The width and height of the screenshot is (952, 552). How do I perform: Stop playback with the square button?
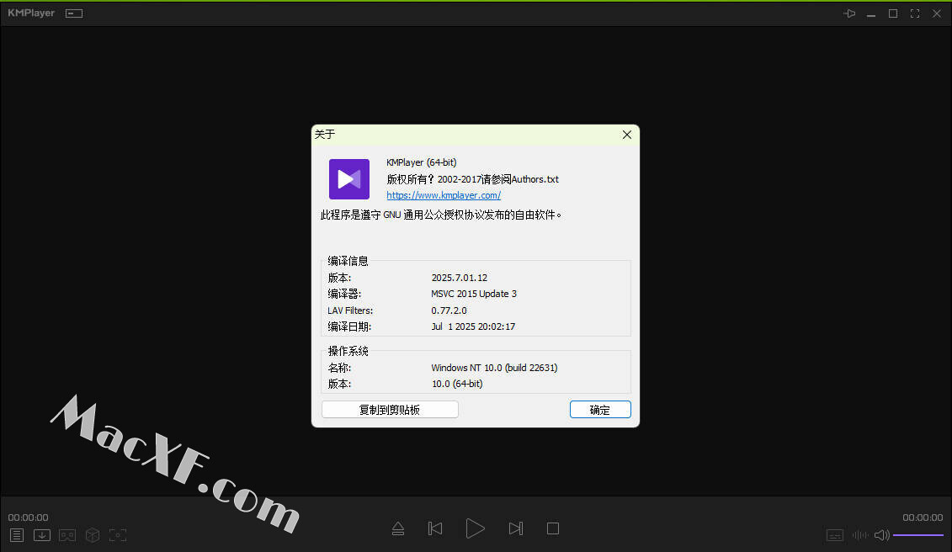tap(552, 529)
